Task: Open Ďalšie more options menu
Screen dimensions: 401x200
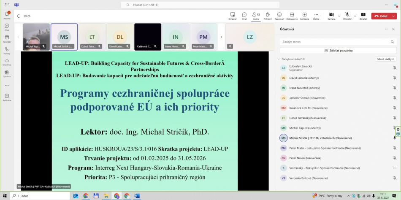Action: 316,16
